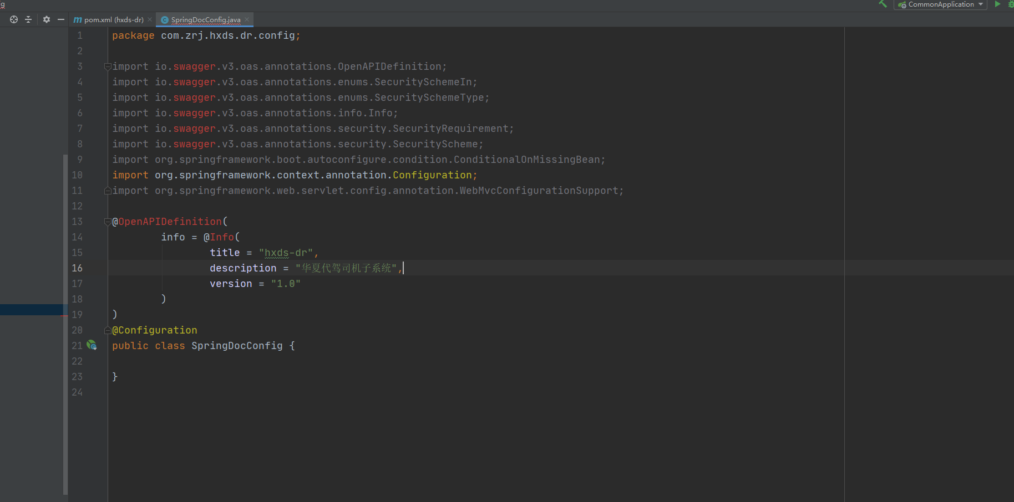The width and height of the screenshot is (1014, 502).
Task: Click the import fold end marker at line 11
Action: point(108,191)
